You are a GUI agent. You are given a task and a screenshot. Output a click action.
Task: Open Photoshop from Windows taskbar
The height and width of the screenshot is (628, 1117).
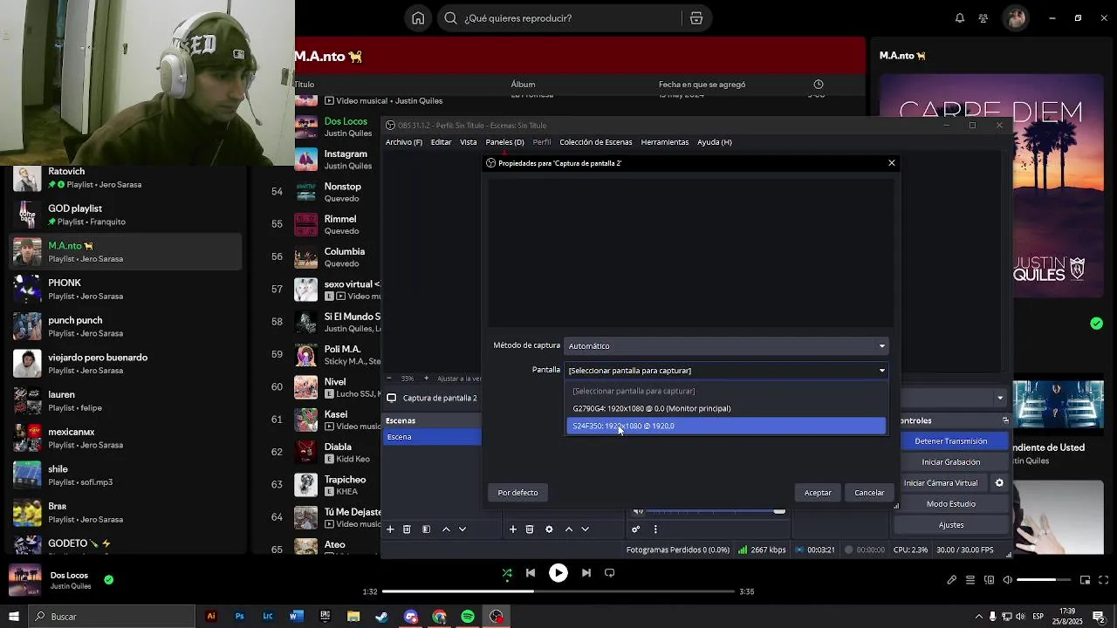pyautogui.click(x=239, y=617)
